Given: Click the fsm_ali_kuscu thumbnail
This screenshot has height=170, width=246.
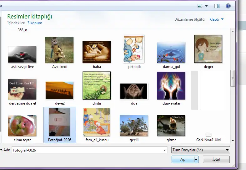Looking at the screenshot, I should [x=97, y=122].
